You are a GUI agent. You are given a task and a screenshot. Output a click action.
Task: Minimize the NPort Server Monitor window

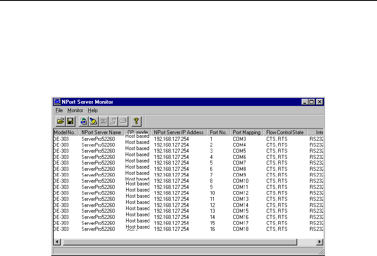click(x=305, y=102)
